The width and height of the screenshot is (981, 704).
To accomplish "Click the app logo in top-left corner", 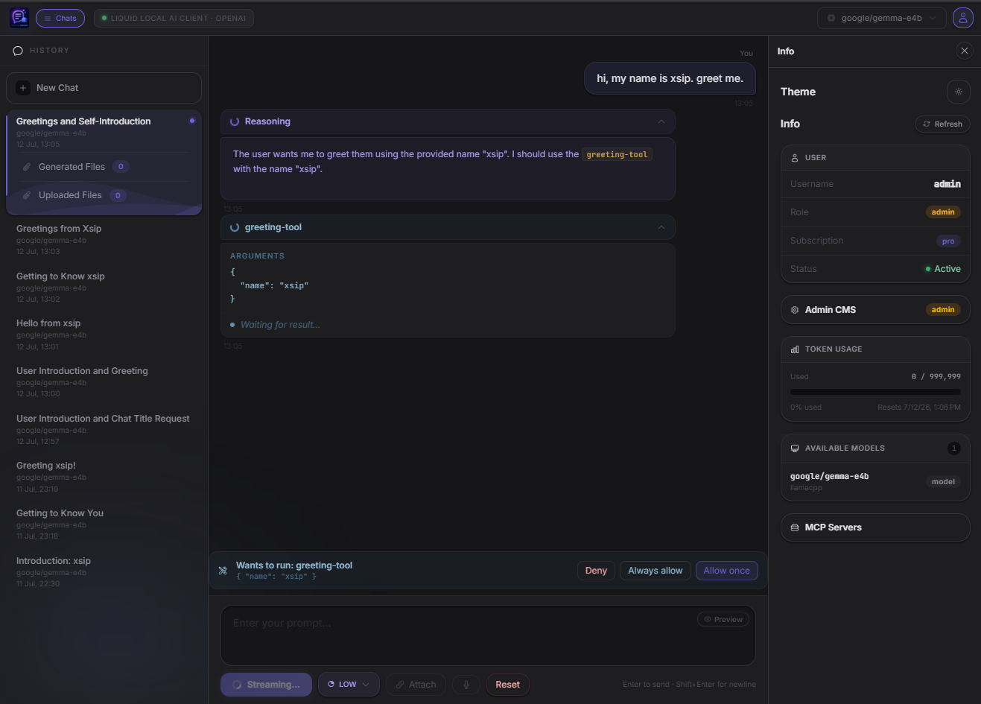I will click(x=19, y=18).
